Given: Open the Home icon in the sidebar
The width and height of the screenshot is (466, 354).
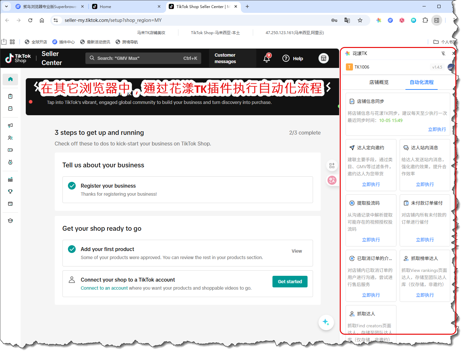Looking at the screenshot, I should 10,79.
